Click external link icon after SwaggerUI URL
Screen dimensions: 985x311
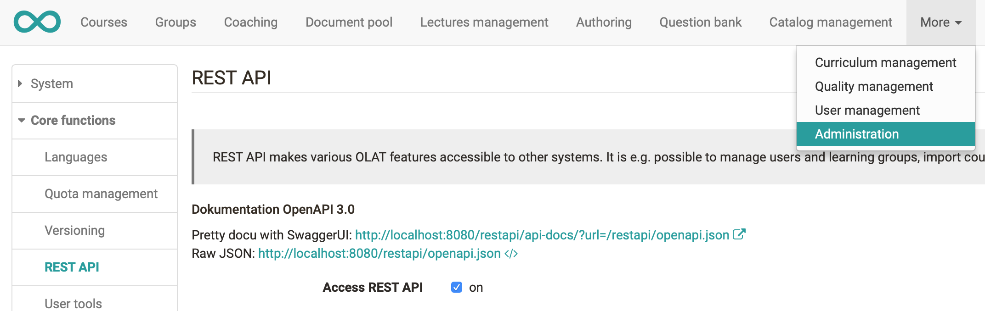click(739, 234)
